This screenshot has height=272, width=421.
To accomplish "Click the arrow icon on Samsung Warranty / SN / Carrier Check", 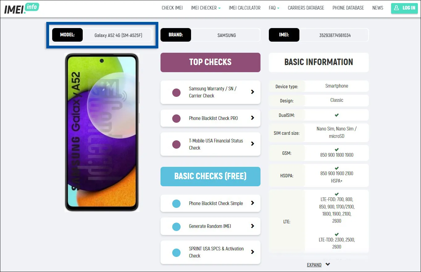I will click(252, 92).
